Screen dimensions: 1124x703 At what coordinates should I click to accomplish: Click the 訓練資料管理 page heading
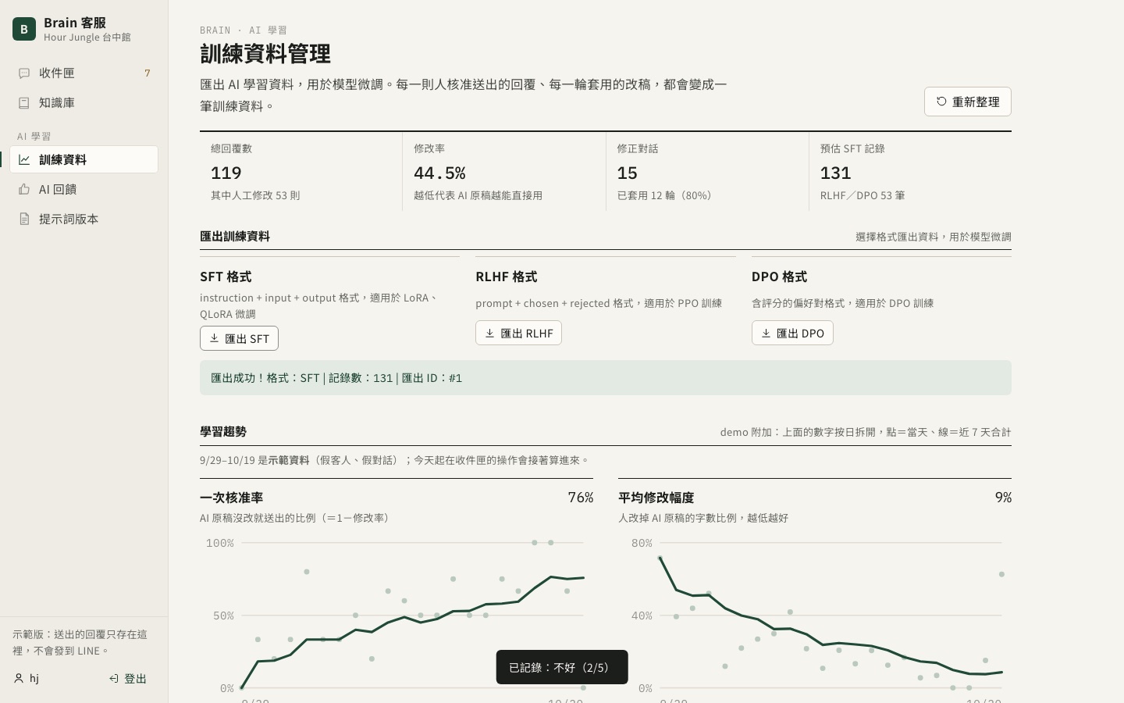point(265,54)
